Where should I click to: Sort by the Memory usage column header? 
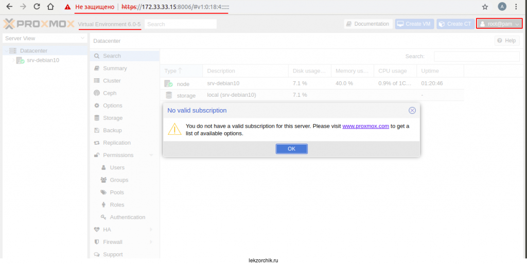tap(353, 71)
